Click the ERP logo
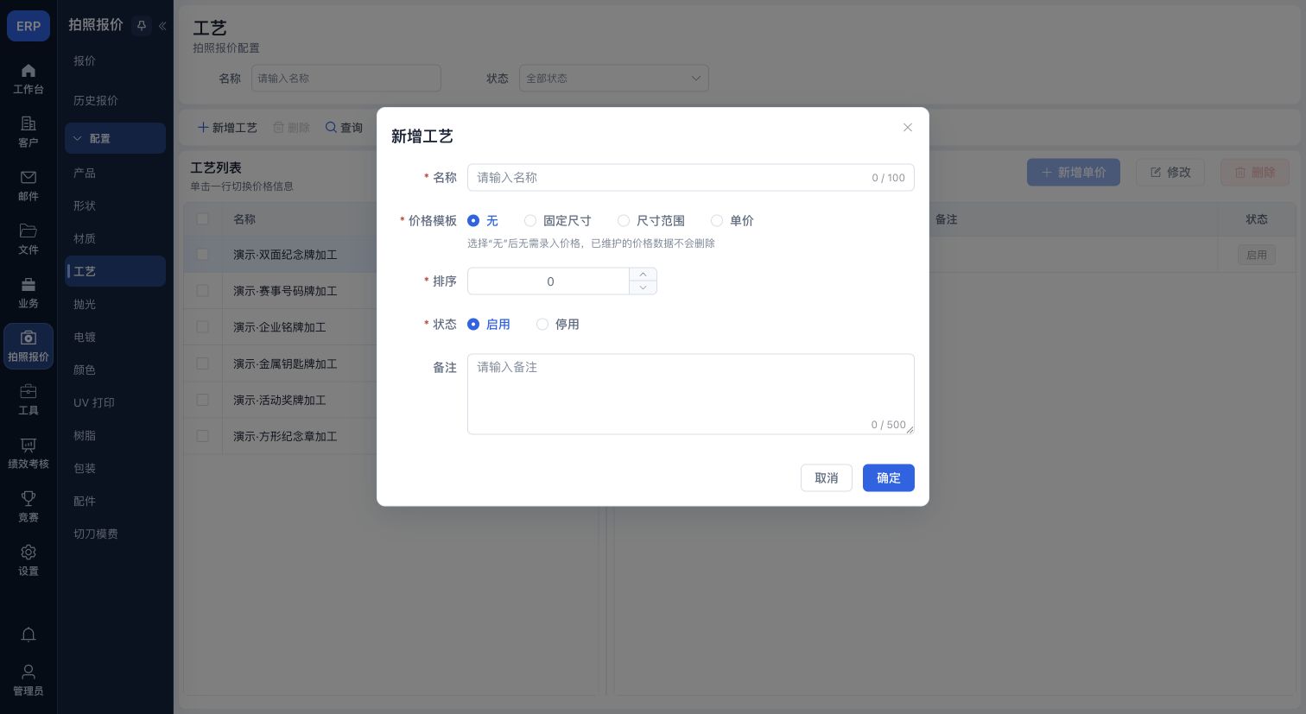The image size is (1306, 714). coord(29,26)
